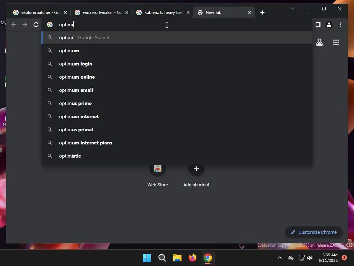Open the tab search chevron in title bar
The height and width of the screenshot is (266, 354).
292,9
